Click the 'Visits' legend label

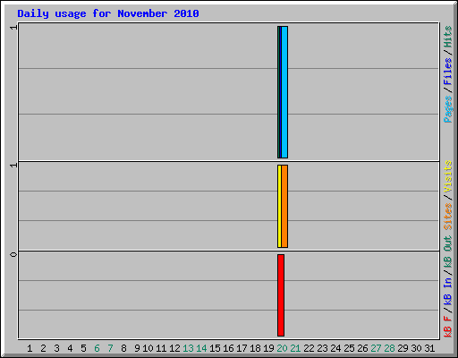(448, 176)
